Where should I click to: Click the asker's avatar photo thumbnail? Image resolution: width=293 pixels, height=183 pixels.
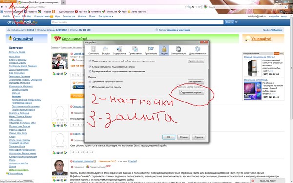coord(60,61)
